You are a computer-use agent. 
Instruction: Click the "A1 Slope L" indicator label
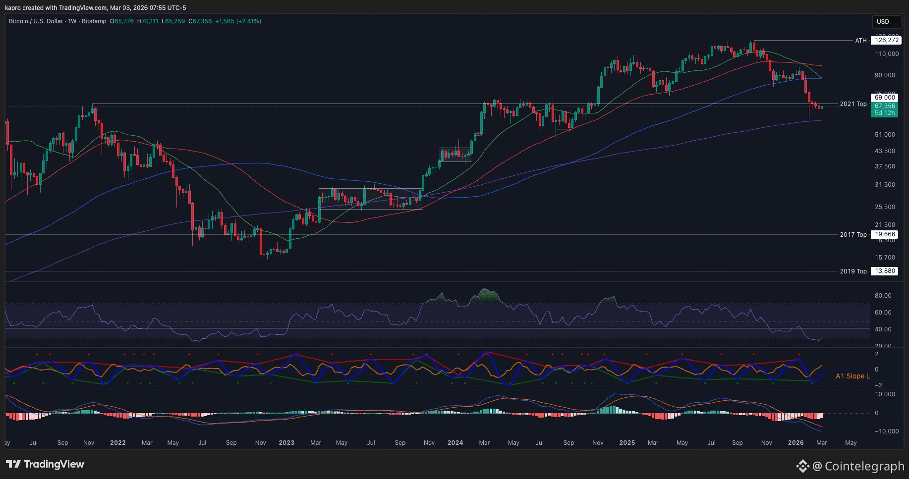[852, 376]
